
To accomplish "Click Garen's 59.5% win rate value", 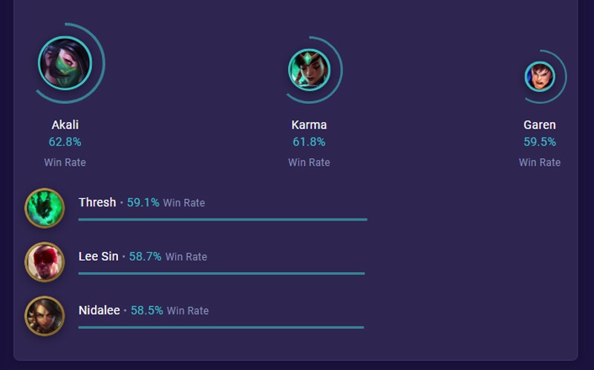I will (x=540, y=142).
